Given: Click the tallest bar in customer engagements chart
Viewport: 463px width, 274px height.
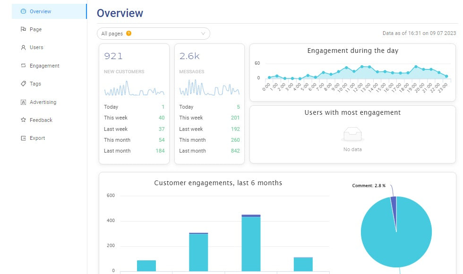Looking at the screenshot, I should point(251,243).
